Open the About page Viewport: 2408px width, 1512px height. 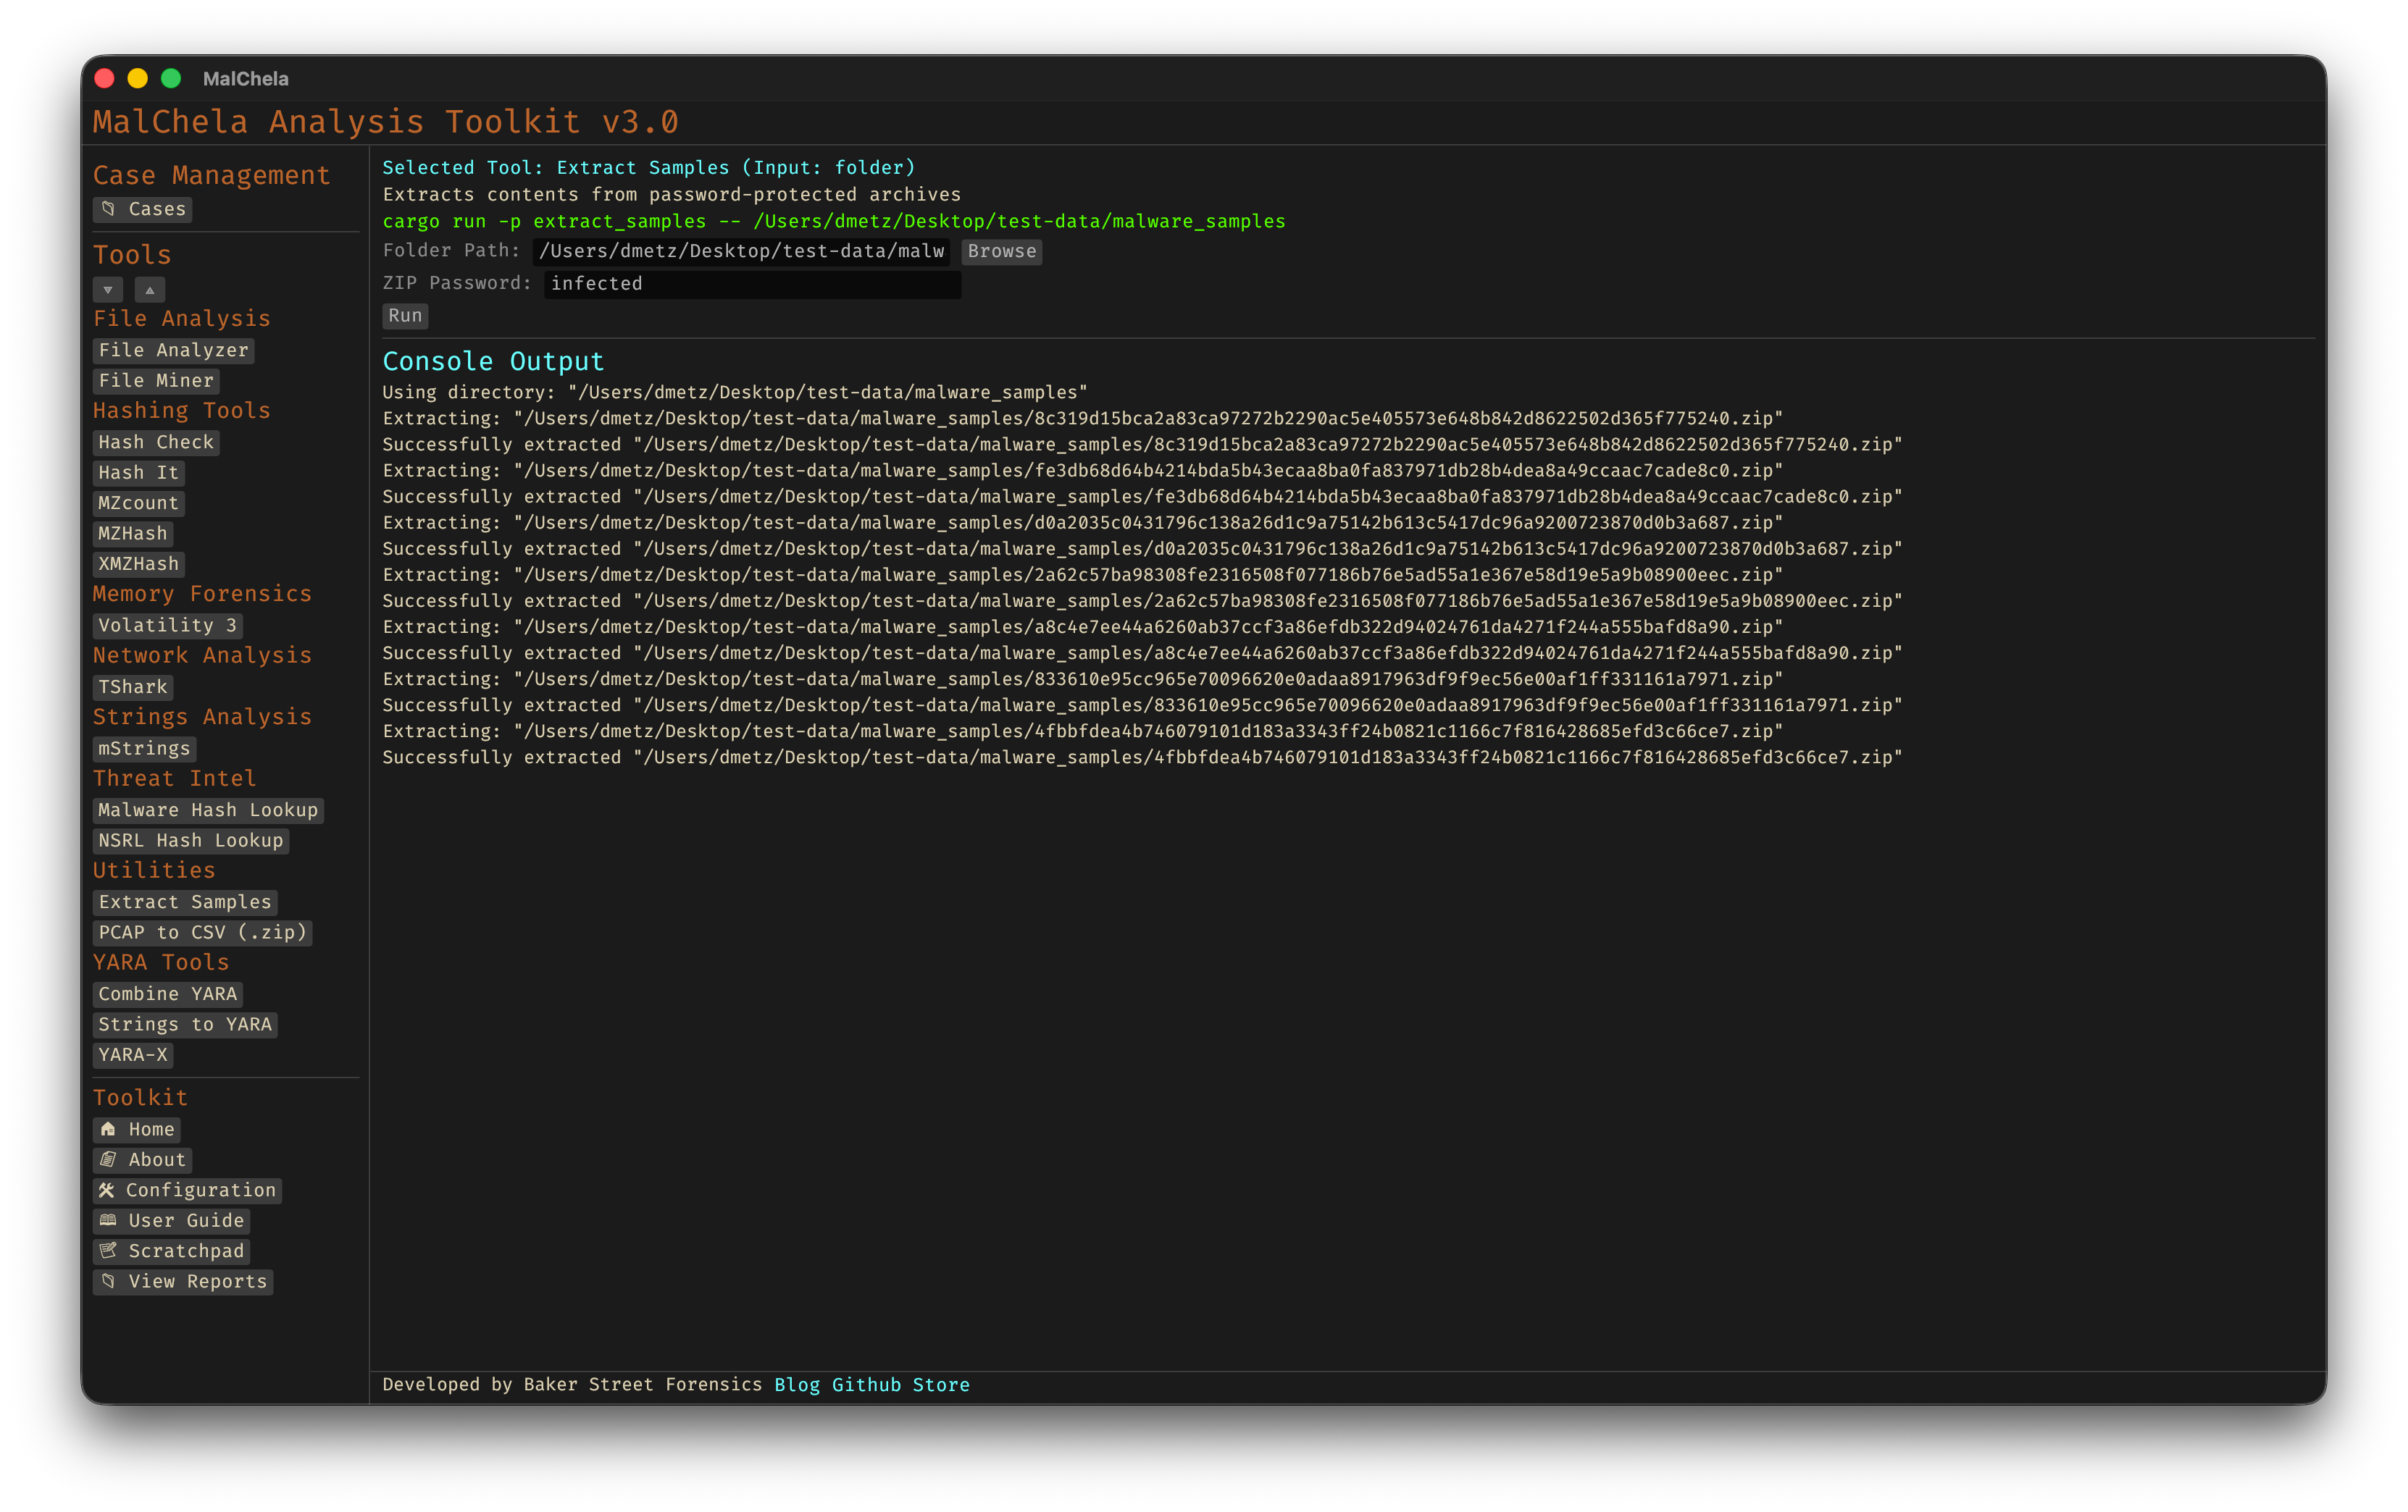click(143, 1160)
